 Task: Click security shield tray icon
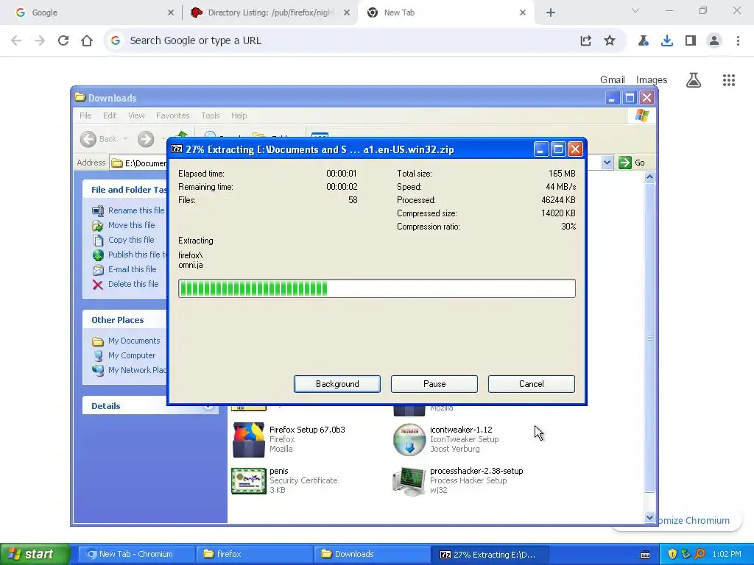[672, 554]
